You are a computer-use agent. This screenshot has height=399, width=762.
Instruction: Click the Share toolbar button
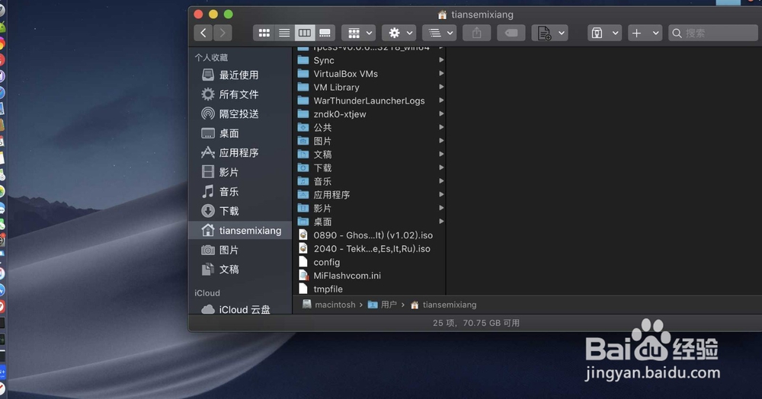coord(477,33)
